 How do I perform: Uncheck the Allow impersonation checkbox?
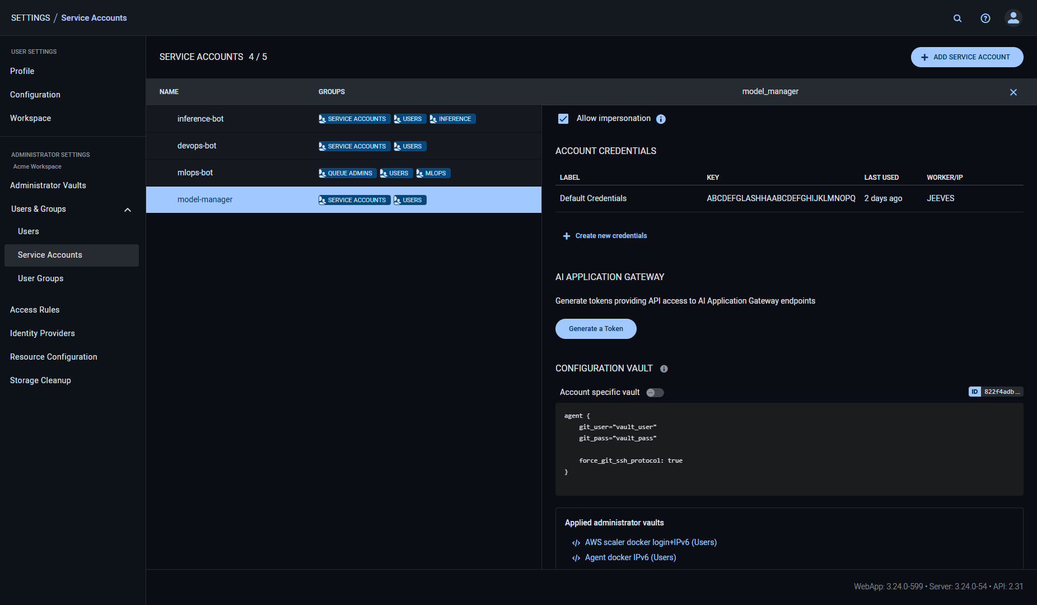click(x=563, y=118)
